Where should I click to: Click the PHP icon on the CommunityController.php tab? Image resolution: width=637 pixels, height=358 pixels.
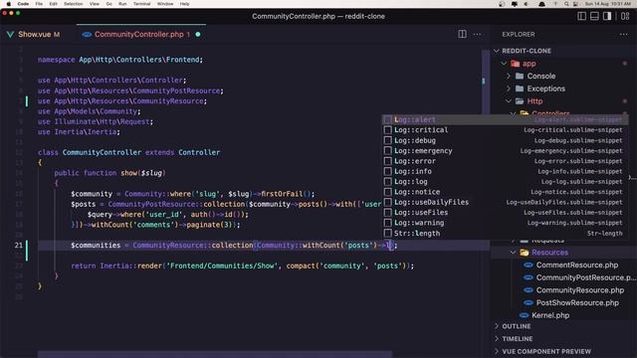coord(87,35)
